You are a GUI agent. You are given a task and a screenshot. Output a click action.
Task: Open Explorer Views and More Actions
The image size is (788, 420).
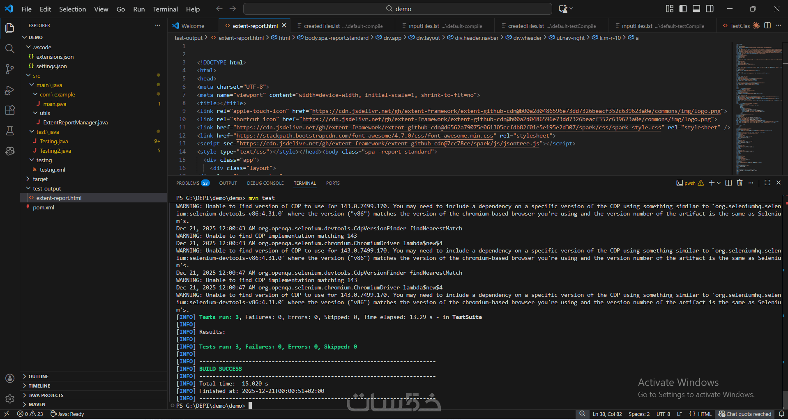pyautogui.click(x=157, y=25)
